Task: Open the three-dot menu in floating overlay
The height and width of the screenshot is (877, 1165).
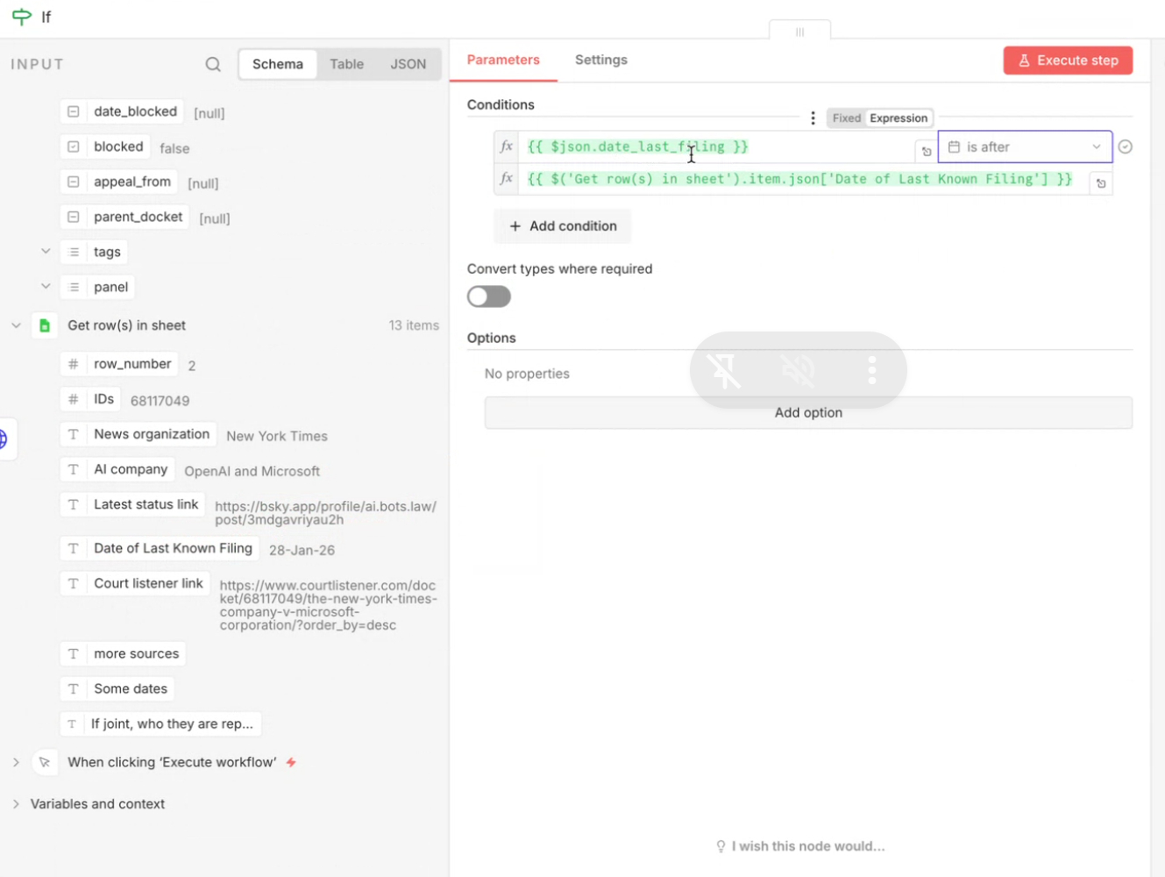Action: click(x=871, y=370)
